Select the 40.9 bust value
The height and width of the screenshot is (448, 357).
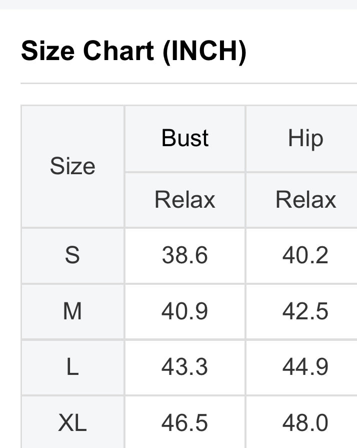pos(184,311)
